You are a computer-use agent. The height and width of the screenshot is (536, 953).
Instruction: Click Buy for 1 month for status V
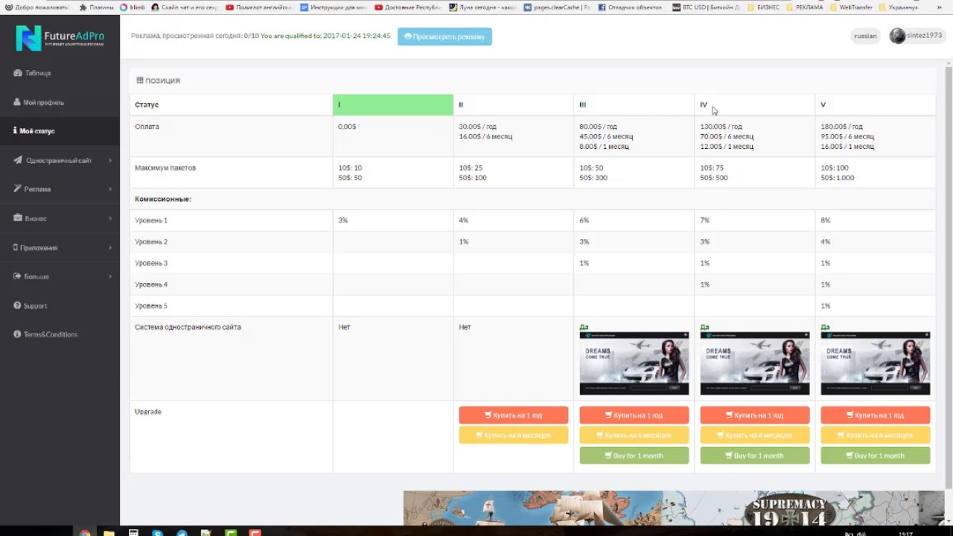coord(876,456)
